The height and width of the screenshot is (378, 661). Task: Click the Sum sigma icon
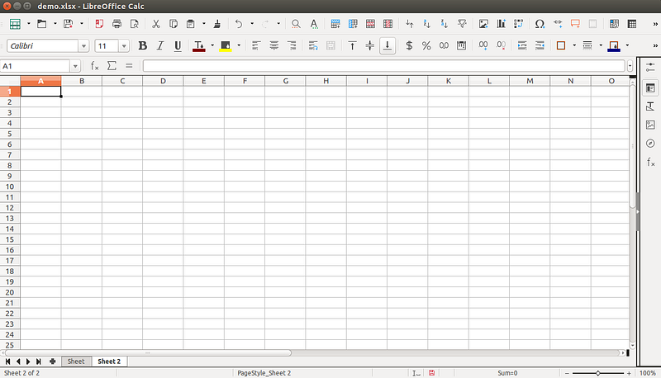[112, 66]
